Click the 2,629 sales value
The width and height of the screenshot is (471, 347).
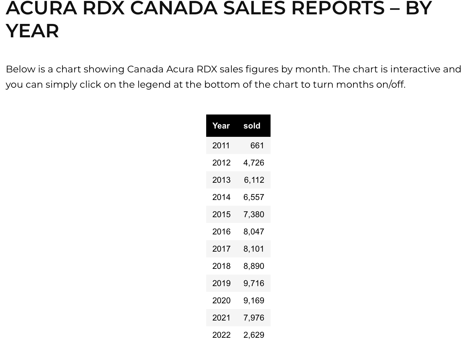coord(254,335)
